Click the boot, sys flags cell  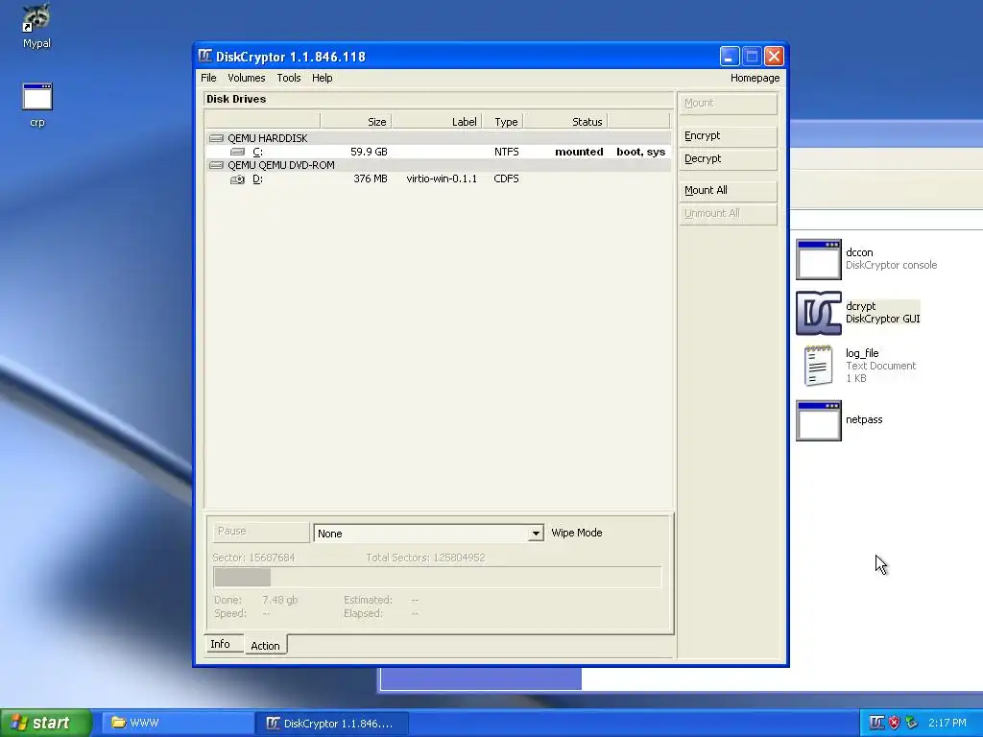(640, 152)
